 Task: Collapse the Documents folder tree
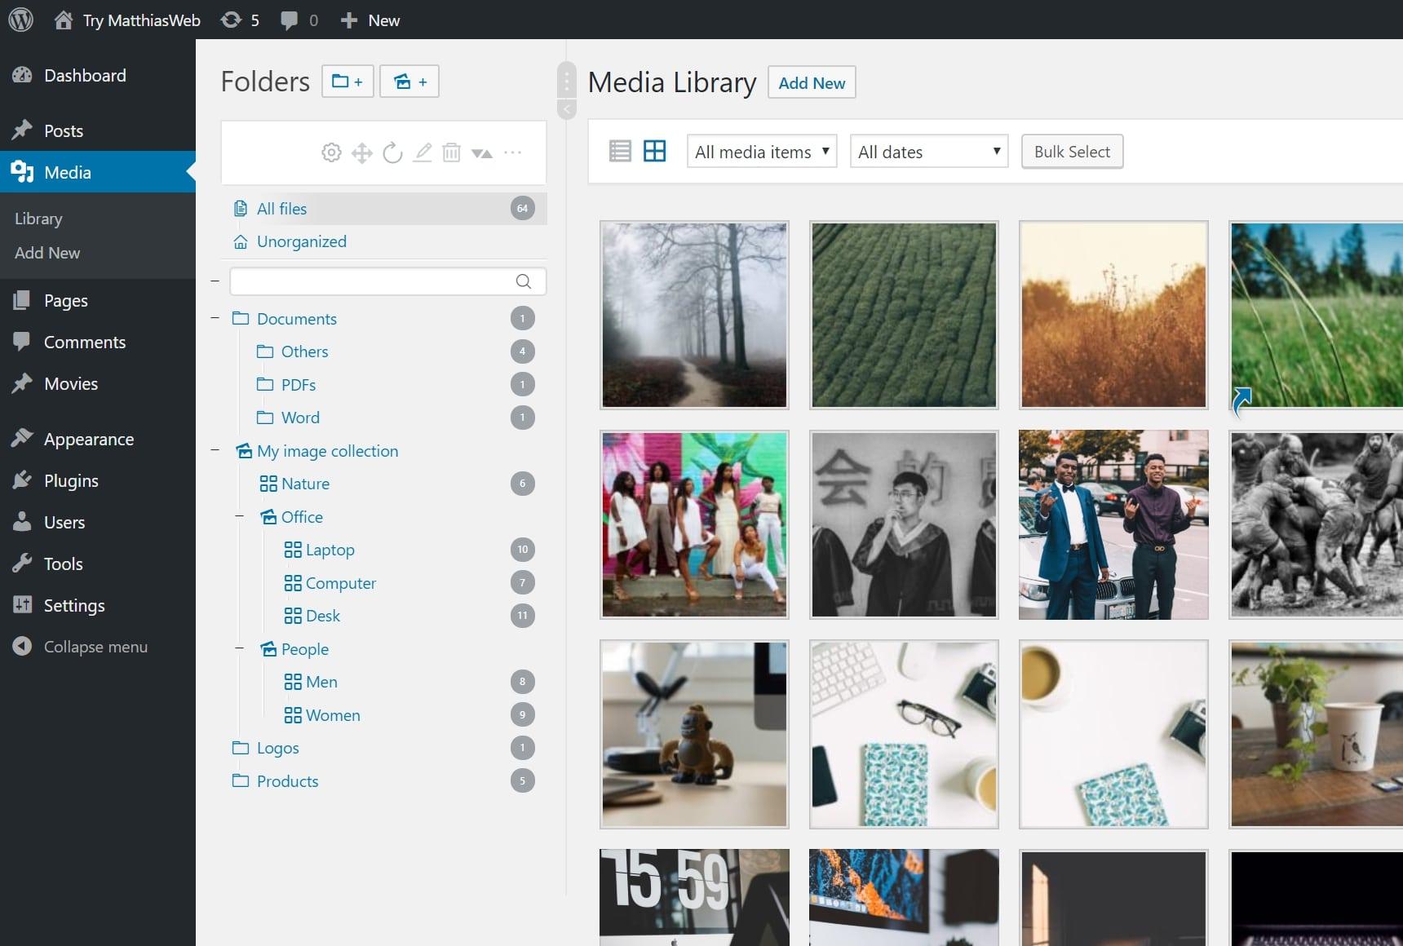pyautogui.click(x=215, y=318)
